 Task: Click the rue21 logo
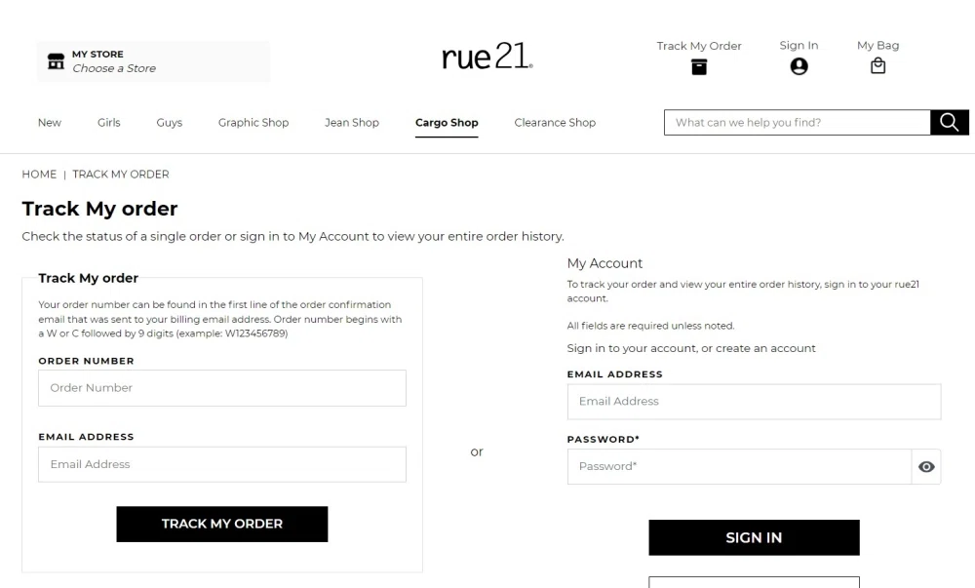pyautogui.click(x=487, y=56)
